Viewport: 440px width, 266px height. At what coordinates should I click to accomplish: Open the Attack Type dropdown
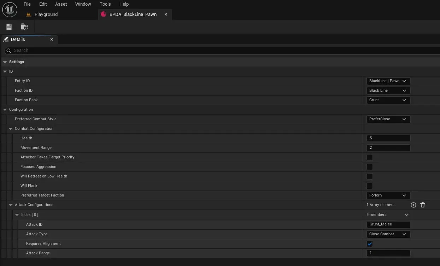pyautogui.click(x=388, y=234)
